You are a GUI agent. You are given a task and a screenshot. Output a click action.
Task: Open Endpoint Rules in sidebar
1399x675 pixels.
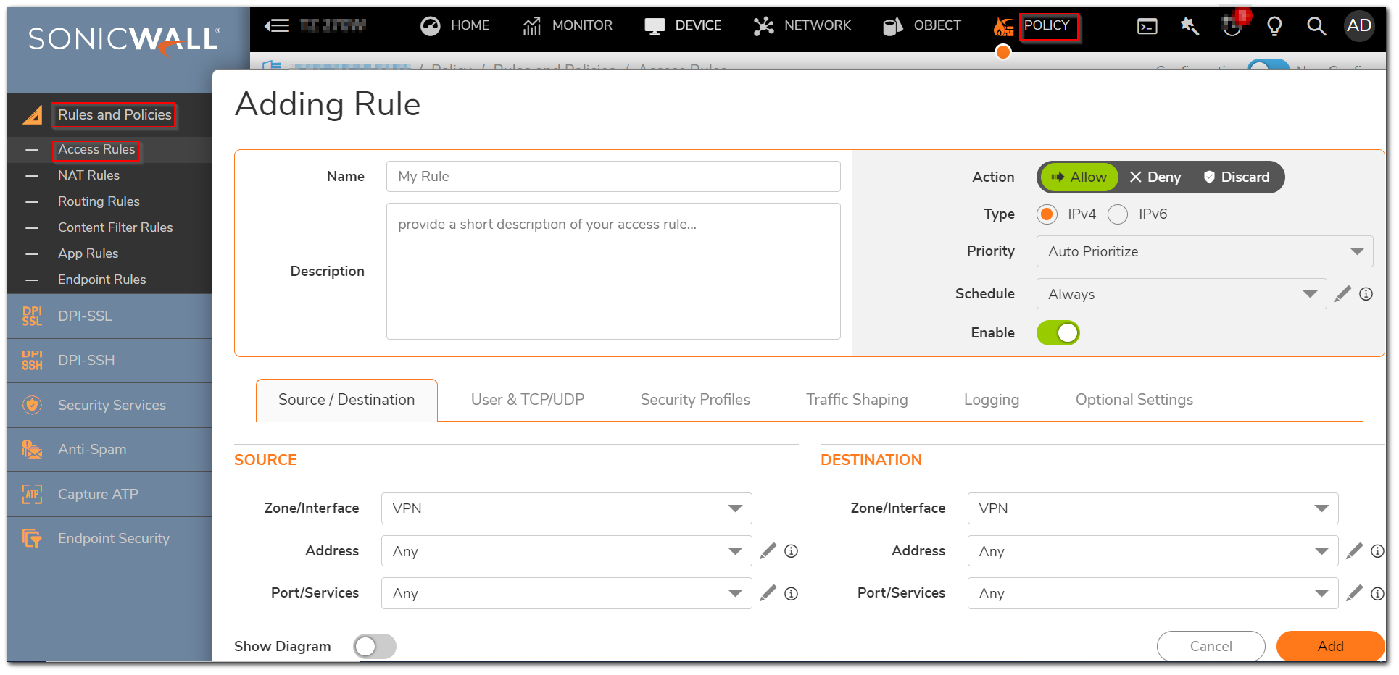(x=101, y=280)
